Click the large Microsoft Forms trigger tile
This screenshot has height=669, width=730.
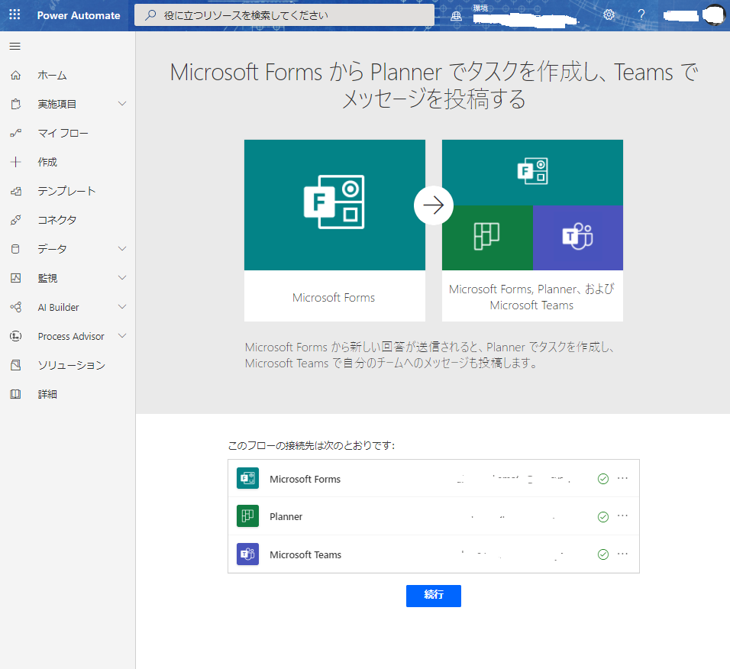click(334, 231)
